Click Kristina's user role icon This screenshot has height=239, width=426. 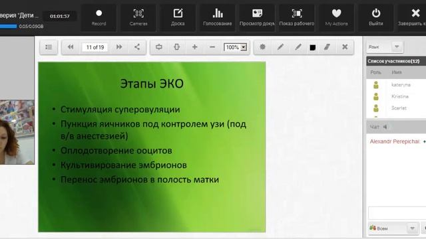click(x=376, y=96)
